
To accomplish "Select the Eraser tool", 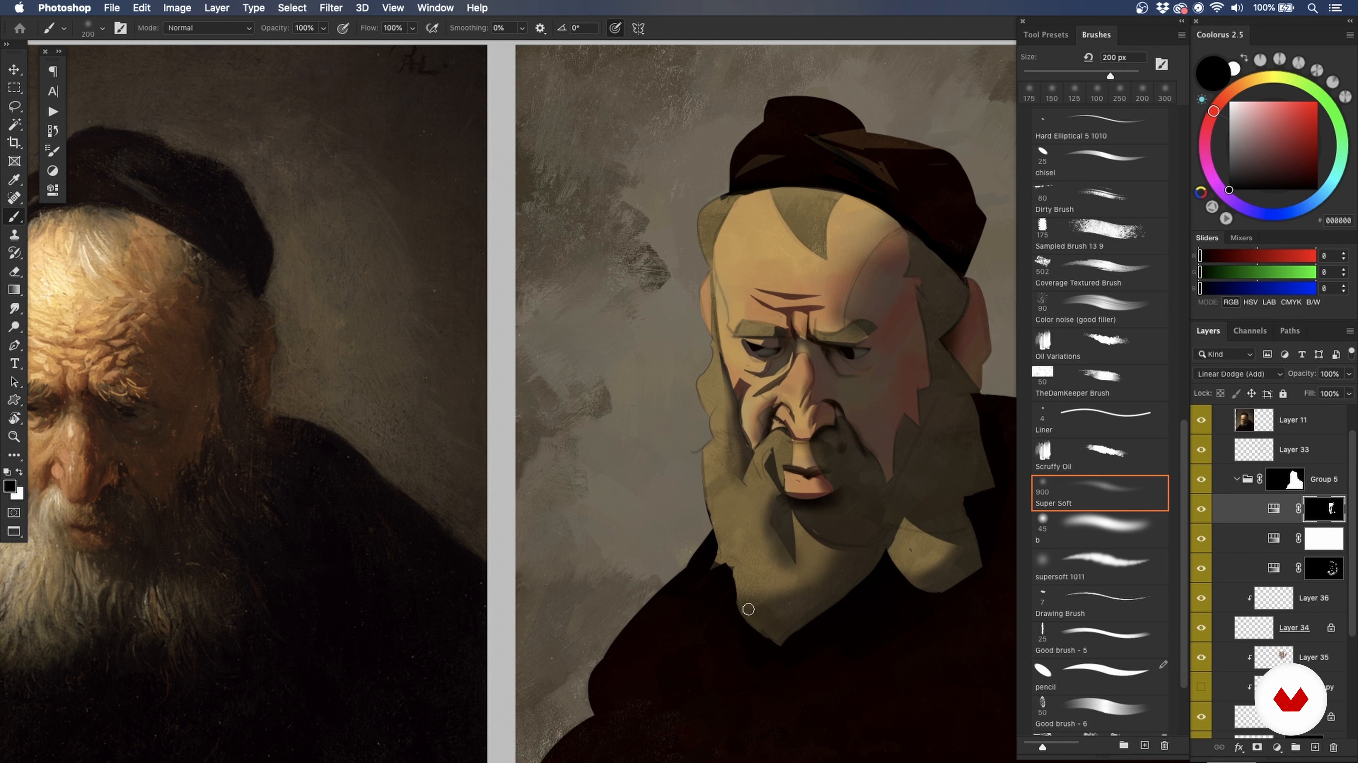I will pos(14,272).
